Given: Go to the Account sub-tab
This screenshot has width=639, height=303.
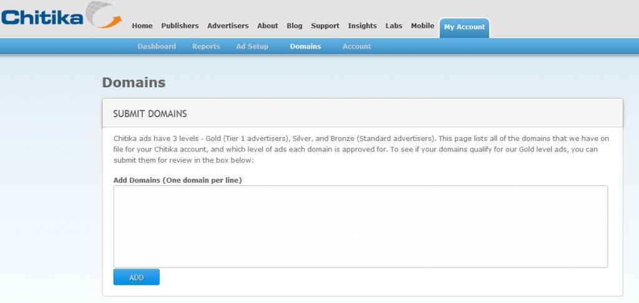Looking at the screenshot, I should click(356, 47).
